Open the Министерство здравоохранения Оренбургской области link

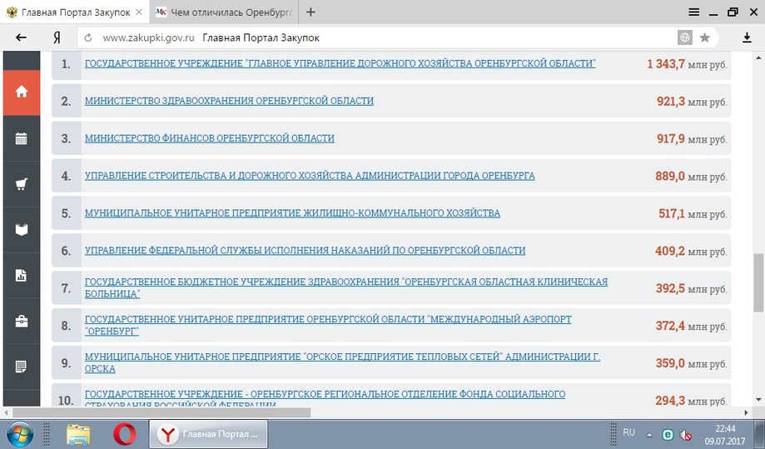click(x=229, y=101)
